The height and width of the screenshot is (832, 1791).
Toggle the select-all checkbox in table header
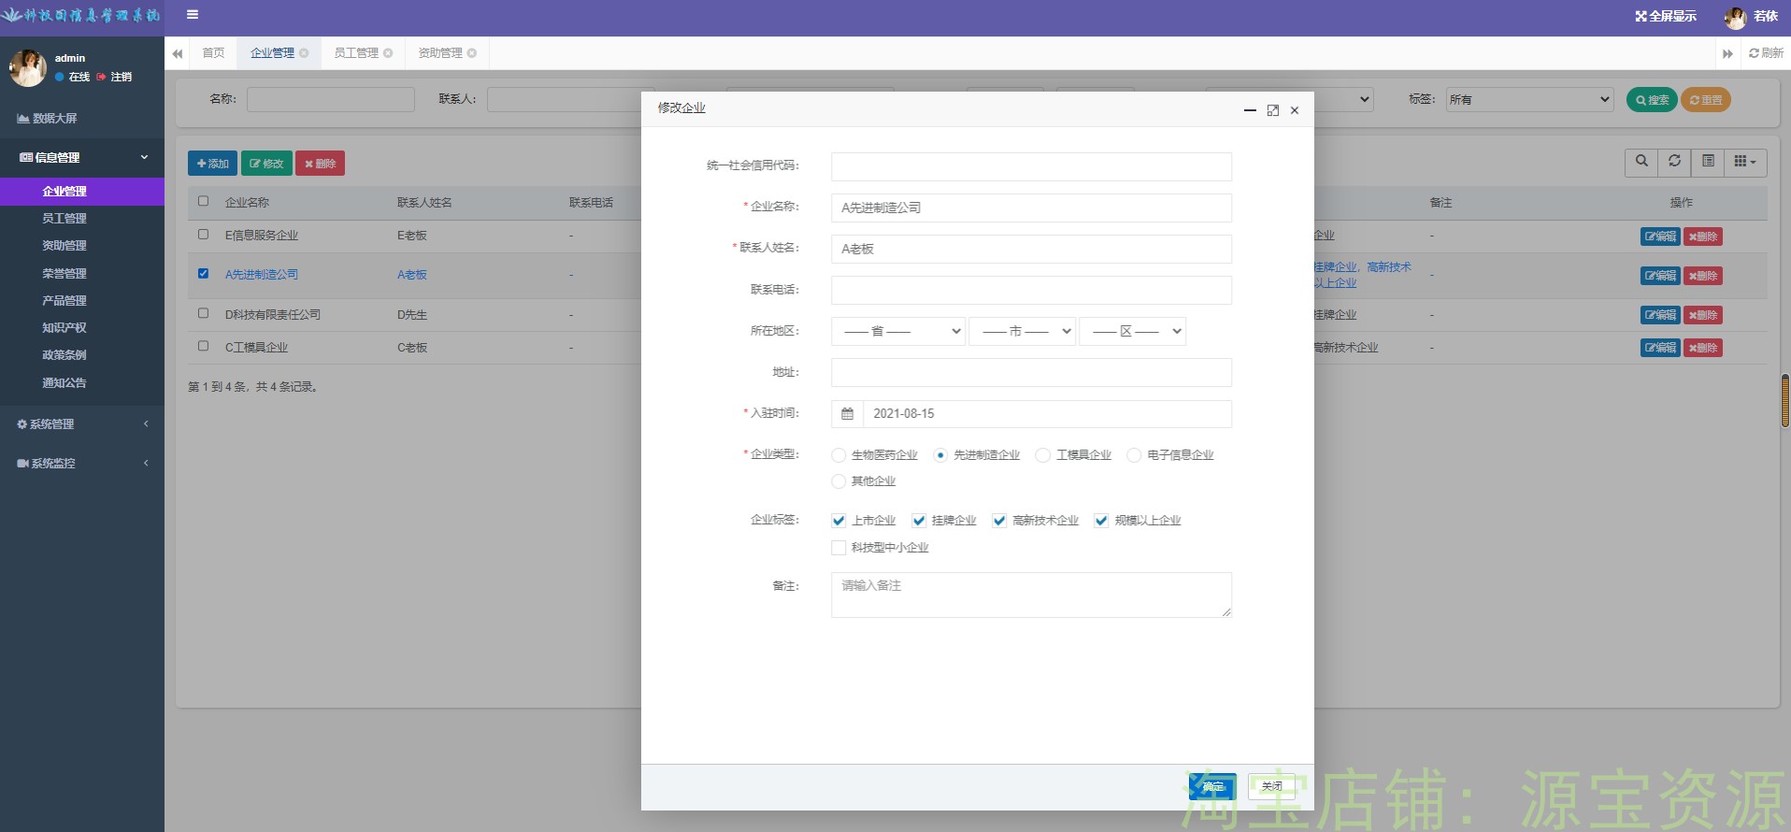(x=203, y=201)
